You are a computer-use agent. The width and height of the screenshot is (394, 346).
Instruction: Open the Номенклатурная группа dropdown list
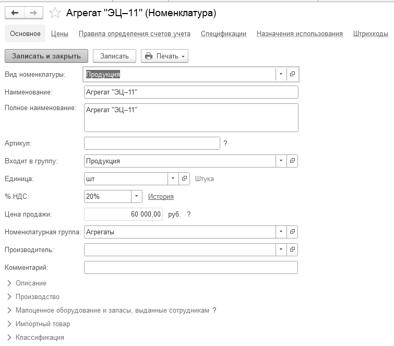point(281,232)
